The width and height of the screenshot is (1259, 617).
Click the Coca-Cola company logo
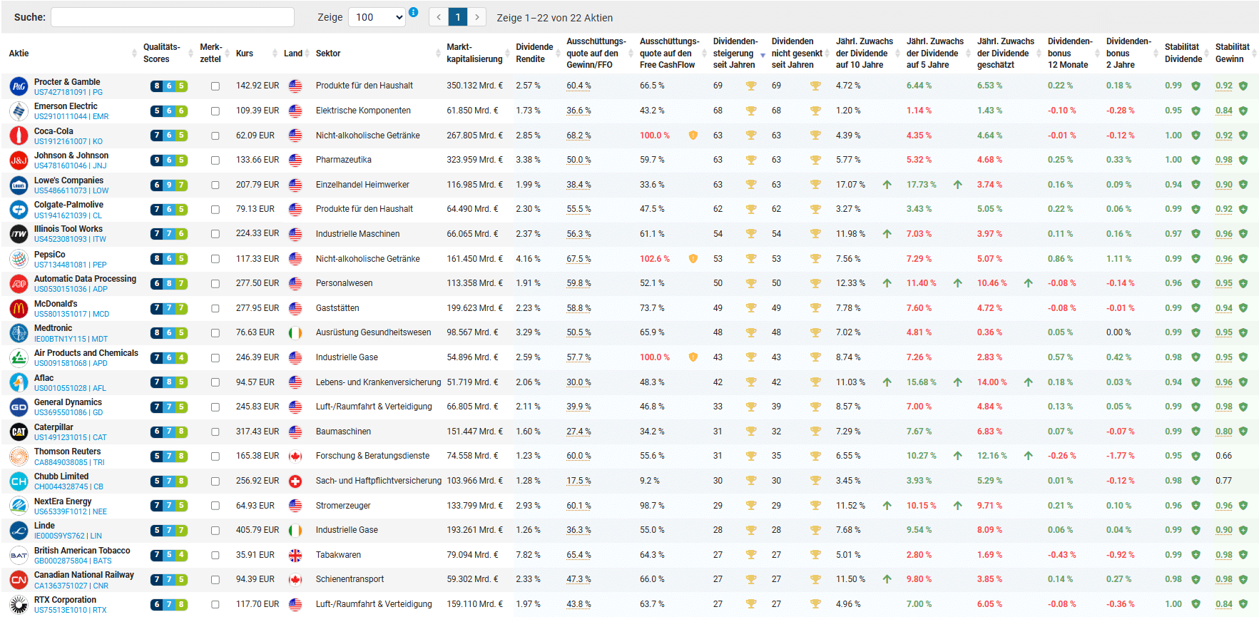click(19, 136)
